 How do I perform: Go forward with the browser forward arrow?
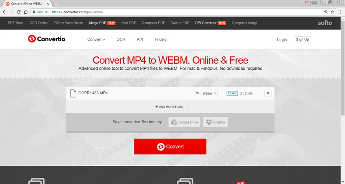(x=12, y=12)
